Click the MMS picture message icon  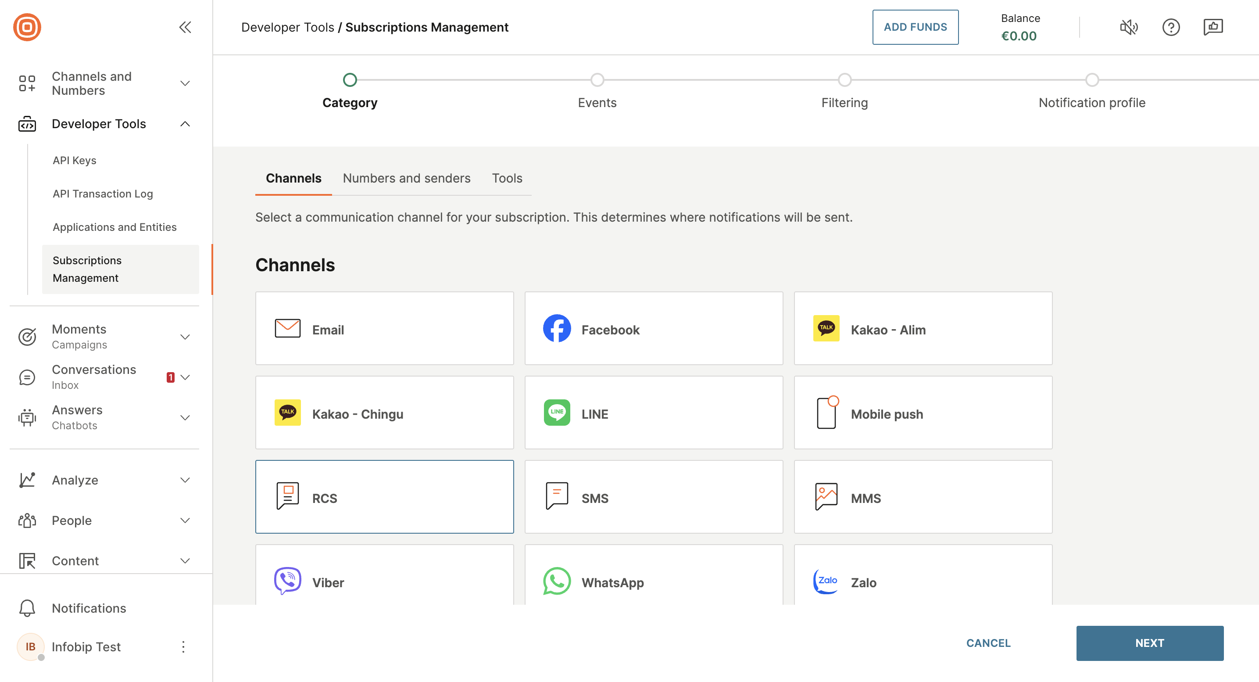[826, 496]
